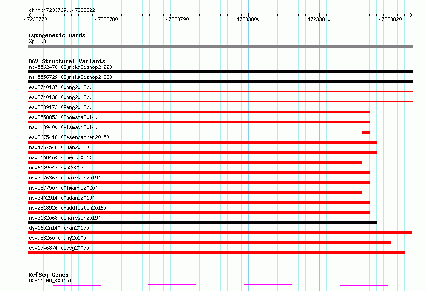Click the gray Xp11.3 band bar
Image resolution: width=426 pixels, height=291 pixels.
point(220,46)
